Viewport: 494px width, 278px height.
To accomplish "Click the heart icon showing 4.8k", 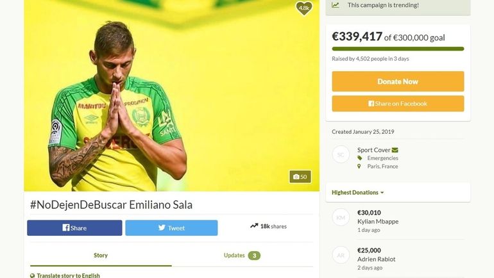I will [303, 8].
